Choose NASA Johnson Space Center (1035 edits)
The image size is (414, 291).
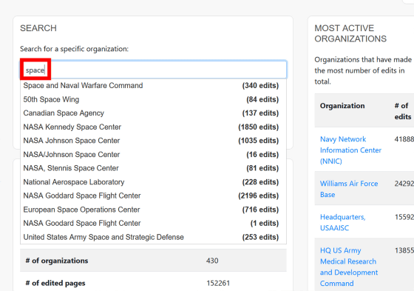(x=154, y=141)
